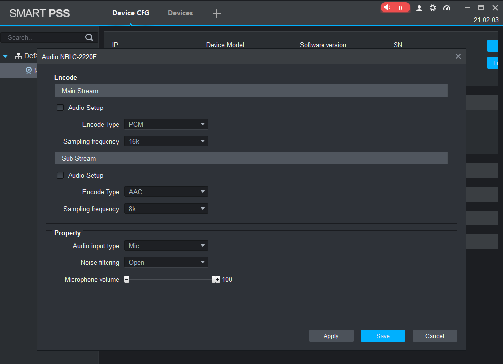Click the Noise filtering label

pos(100,262)
